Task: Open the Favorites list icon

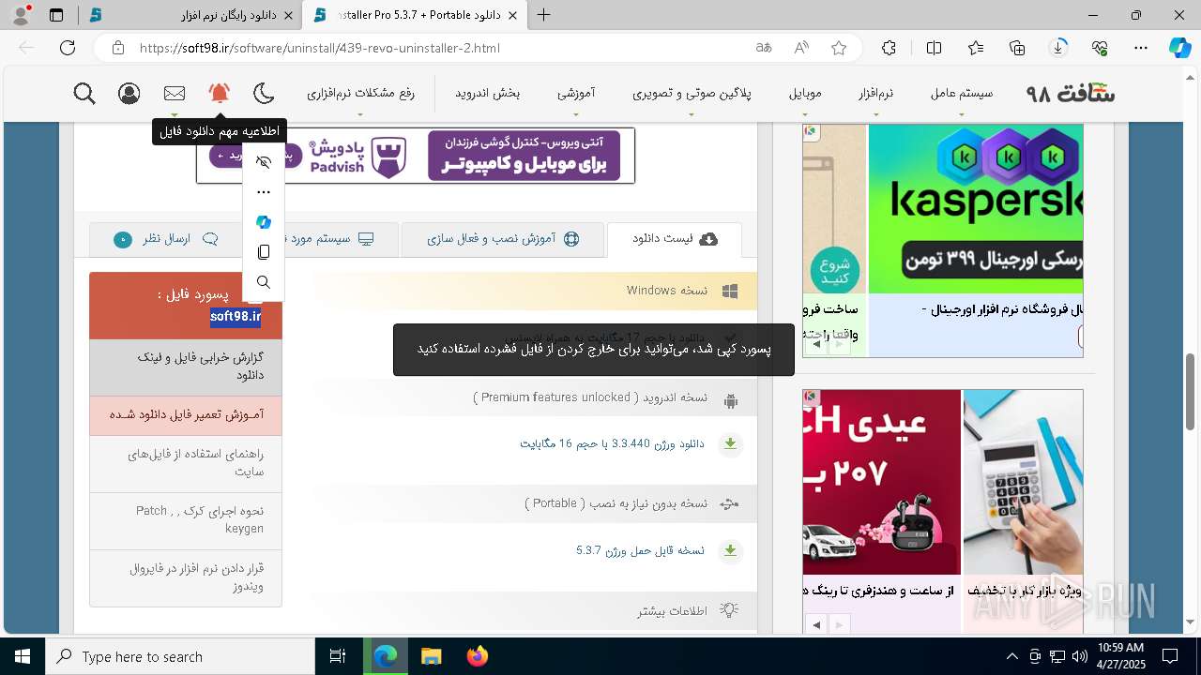Action: 976,48
